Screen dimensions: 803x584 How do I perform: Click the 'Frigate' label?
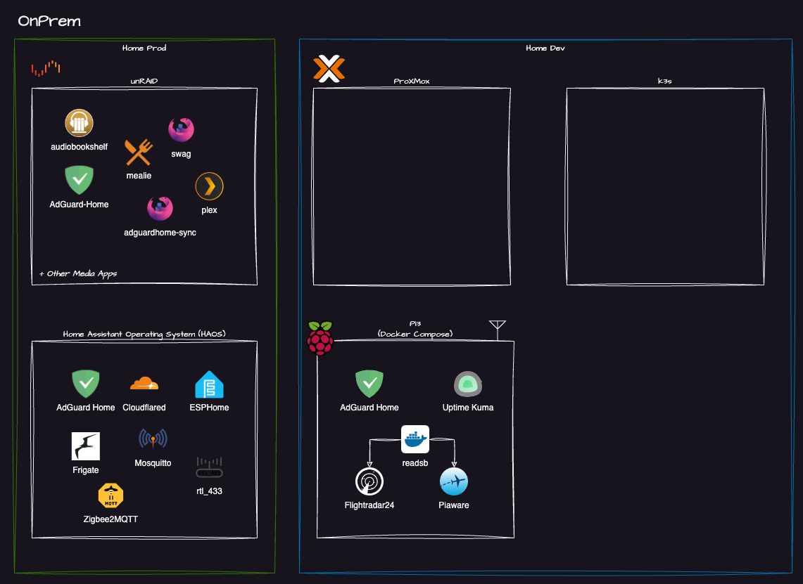86,470
